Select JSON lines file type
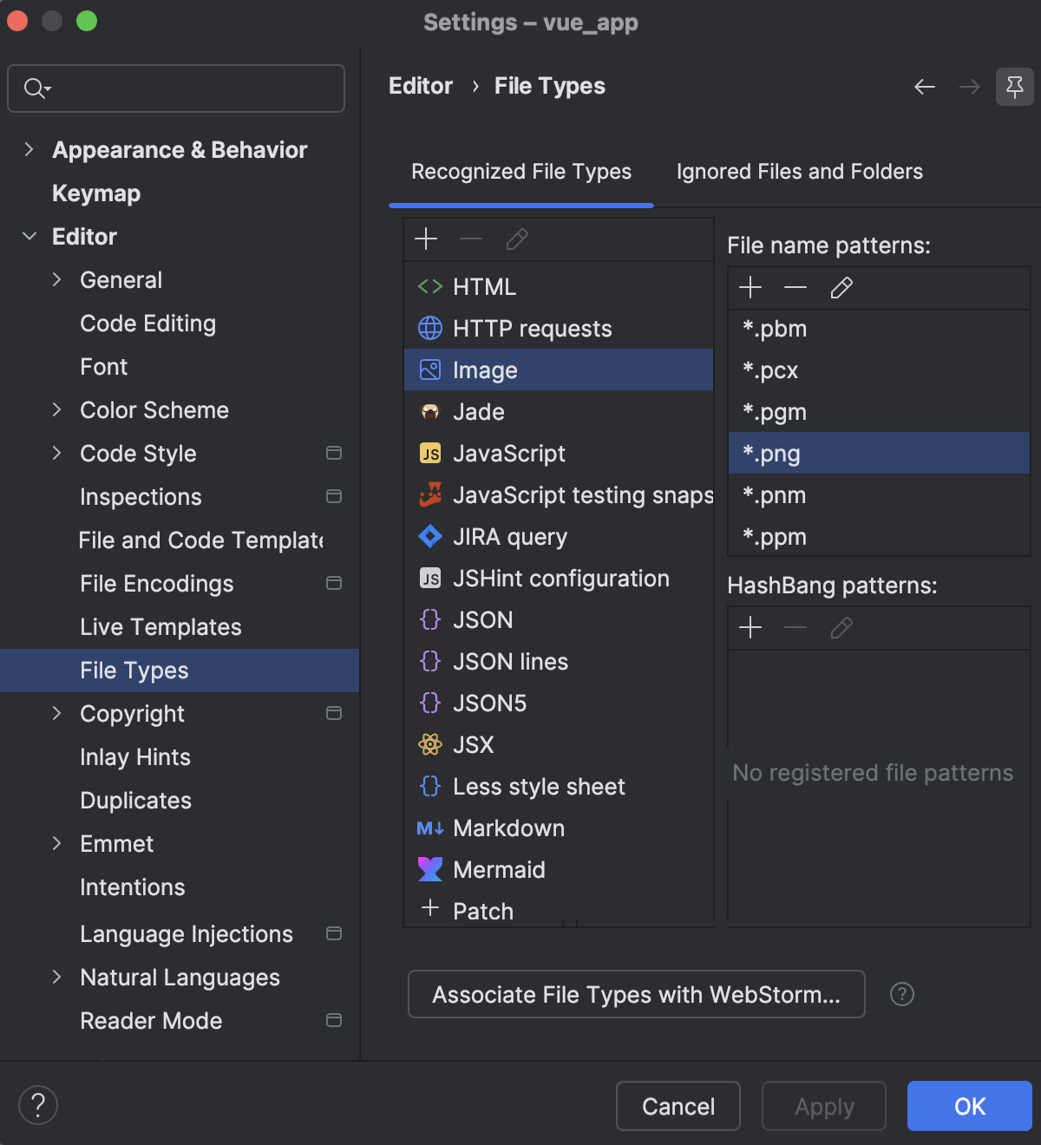The image size is (1041, 1145). click(559, 662)
